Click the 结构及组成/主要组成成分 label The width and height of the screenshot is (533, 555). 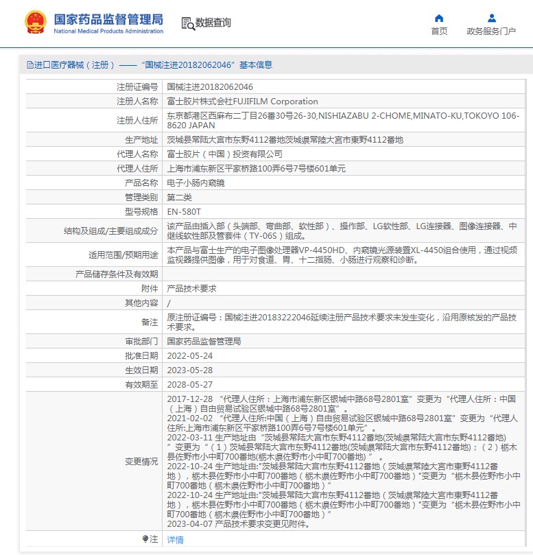(110, 231)
